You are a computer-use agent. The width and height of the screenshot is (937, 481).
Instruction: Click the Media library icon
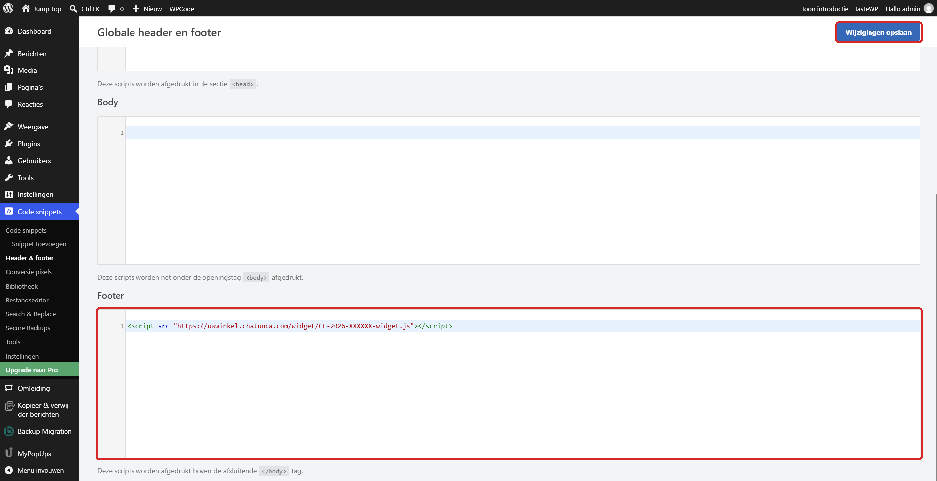(9, 70)
